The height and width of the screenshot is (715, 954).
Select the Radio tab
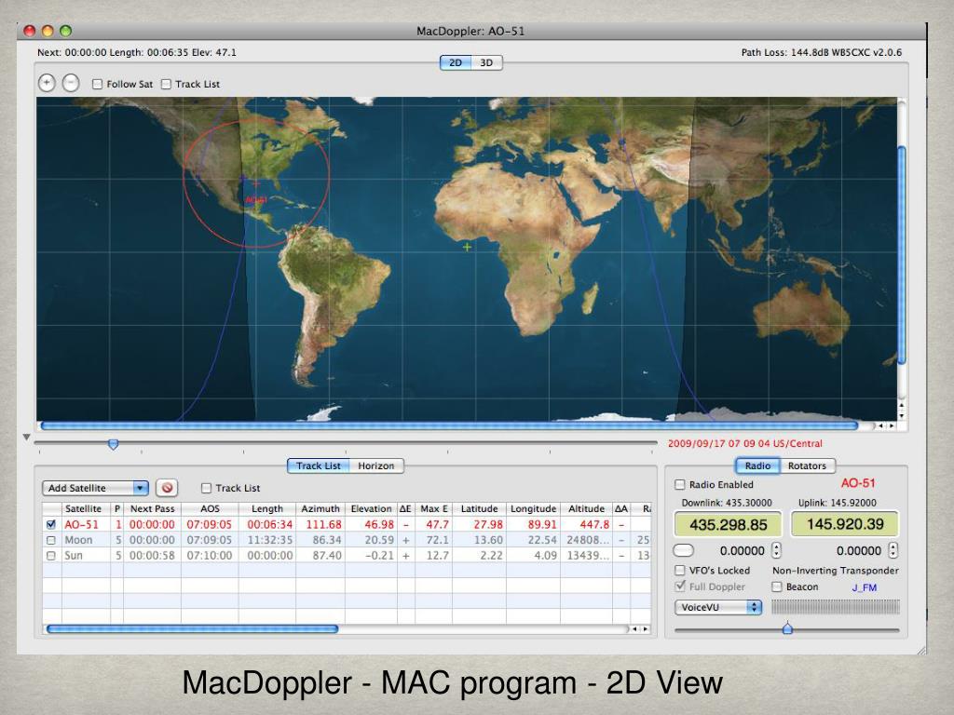coord(757,465)
